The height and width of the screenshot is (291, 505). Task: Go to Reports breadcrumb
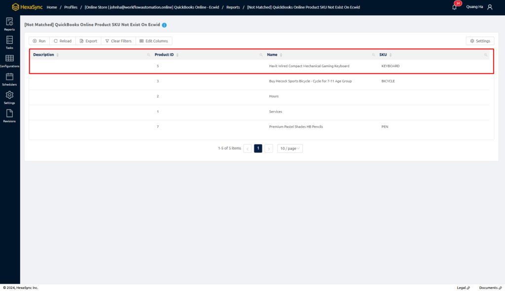pyautogui.click(x=233, y=7)
